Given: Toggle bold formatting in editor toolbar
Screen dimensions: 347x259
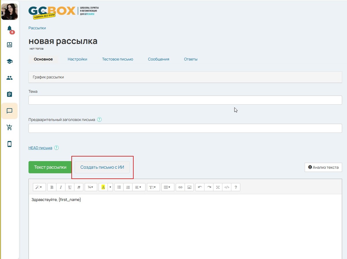Looking at the screenshot, I should [52, 187].
